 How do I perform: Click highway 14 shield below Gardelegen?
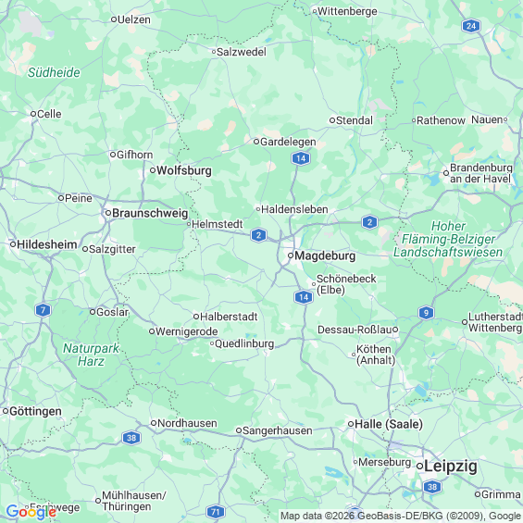point(301,158)
